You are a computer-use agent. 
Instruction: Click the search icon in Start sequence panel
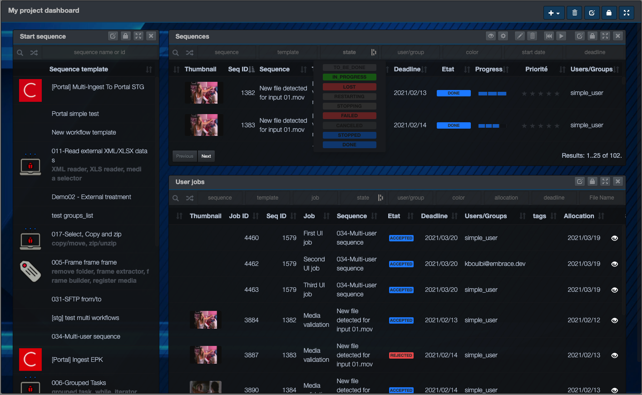tap(20, 53)
